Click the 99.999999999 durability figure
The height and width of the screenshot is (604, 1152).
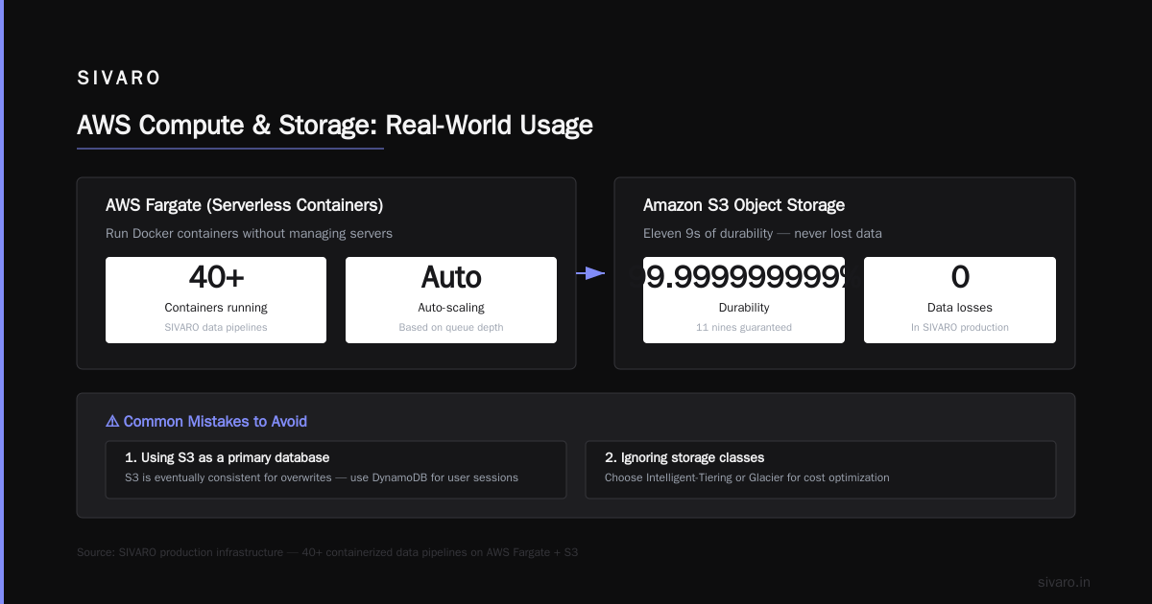[x=744, y=277]
